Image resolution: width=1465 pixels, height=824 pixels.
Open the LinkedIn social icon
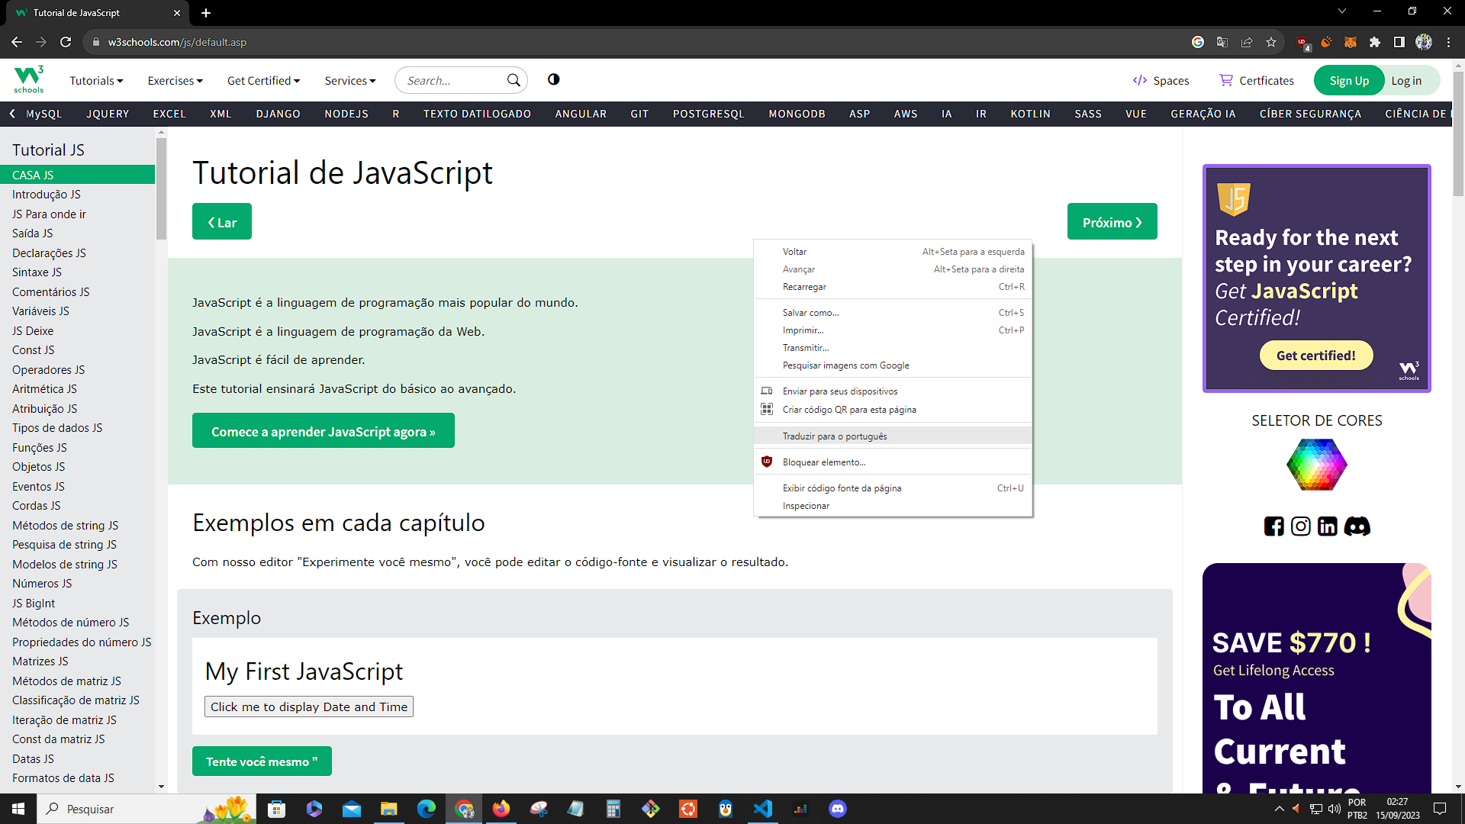click(1328, 526)
